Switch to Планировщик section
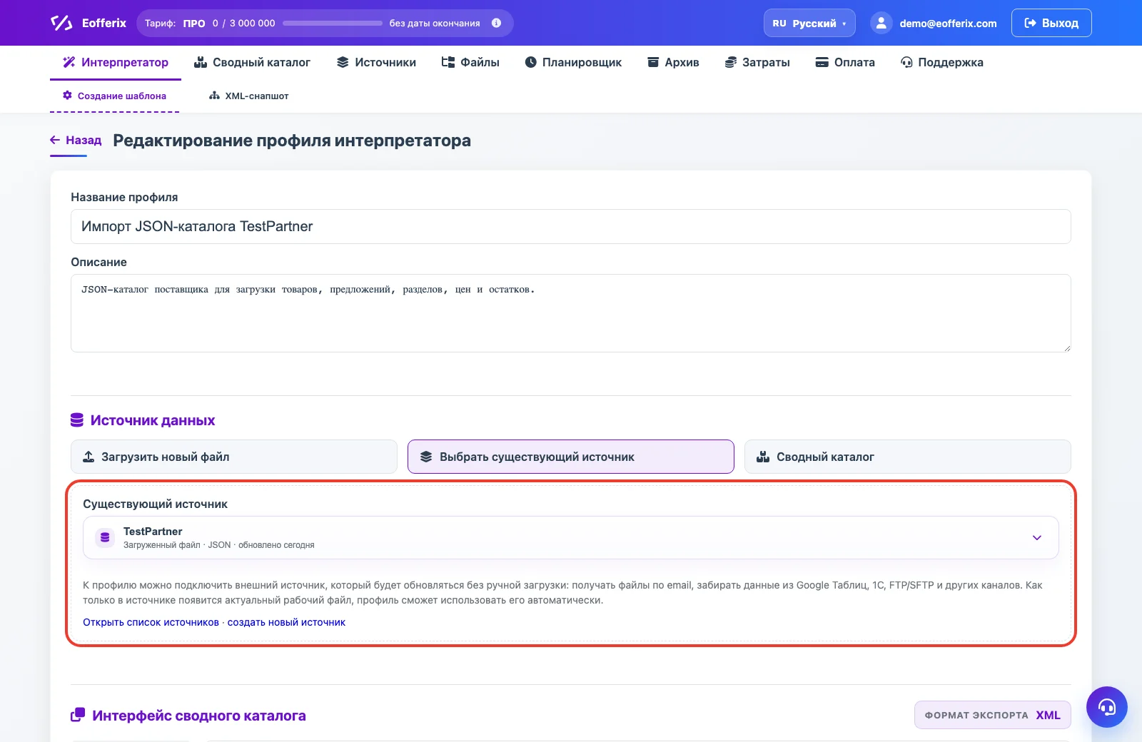 [573, 62]
